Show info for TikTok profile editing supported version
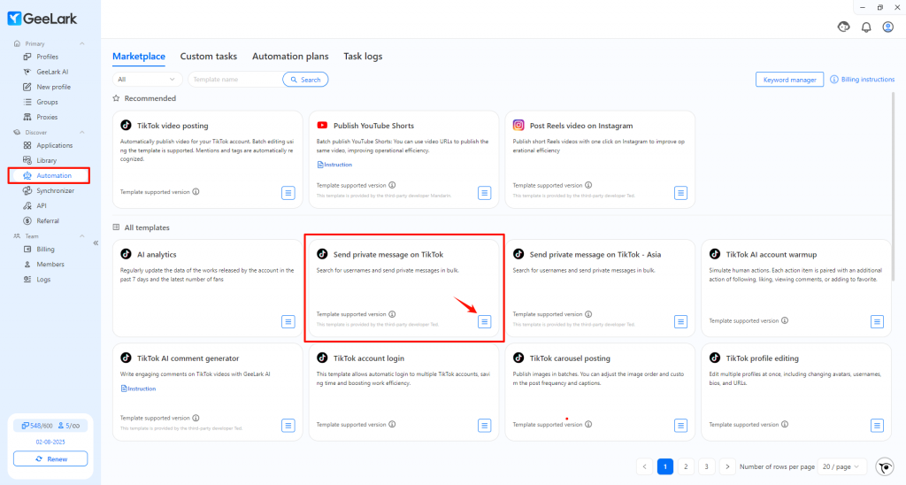Image resolution: width=906 pixels, height=485 pixels. click(785, 424)
